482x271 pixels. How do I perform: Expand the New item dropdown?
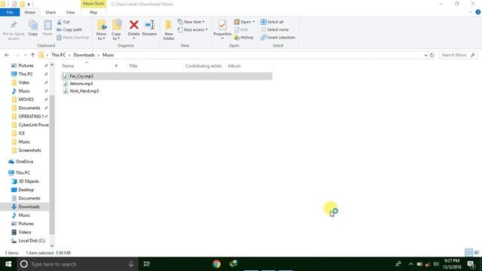click(191, 22)
